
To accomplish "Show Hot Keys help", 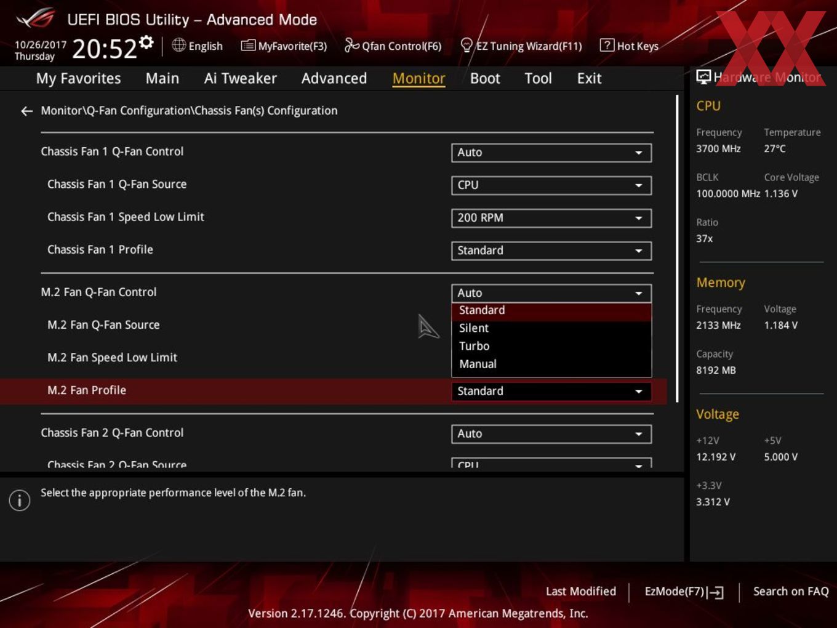I will tap(629, 46).
